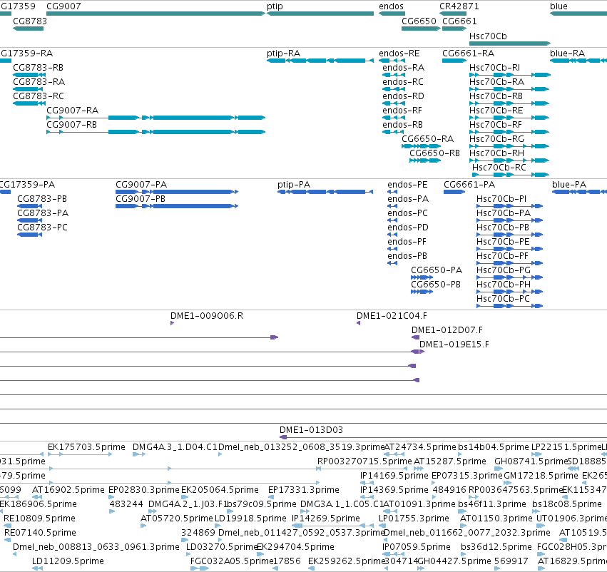Open the CG6650-PA protein label
The height and width of the screenshot is (572, 607).
coord(437,270)
